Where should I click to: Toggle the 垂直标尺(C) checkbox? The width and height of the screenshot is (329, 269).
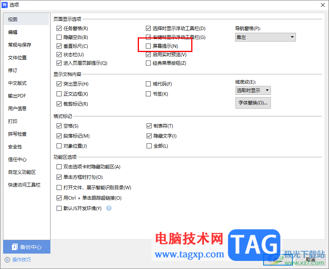[x=59, y=46]
